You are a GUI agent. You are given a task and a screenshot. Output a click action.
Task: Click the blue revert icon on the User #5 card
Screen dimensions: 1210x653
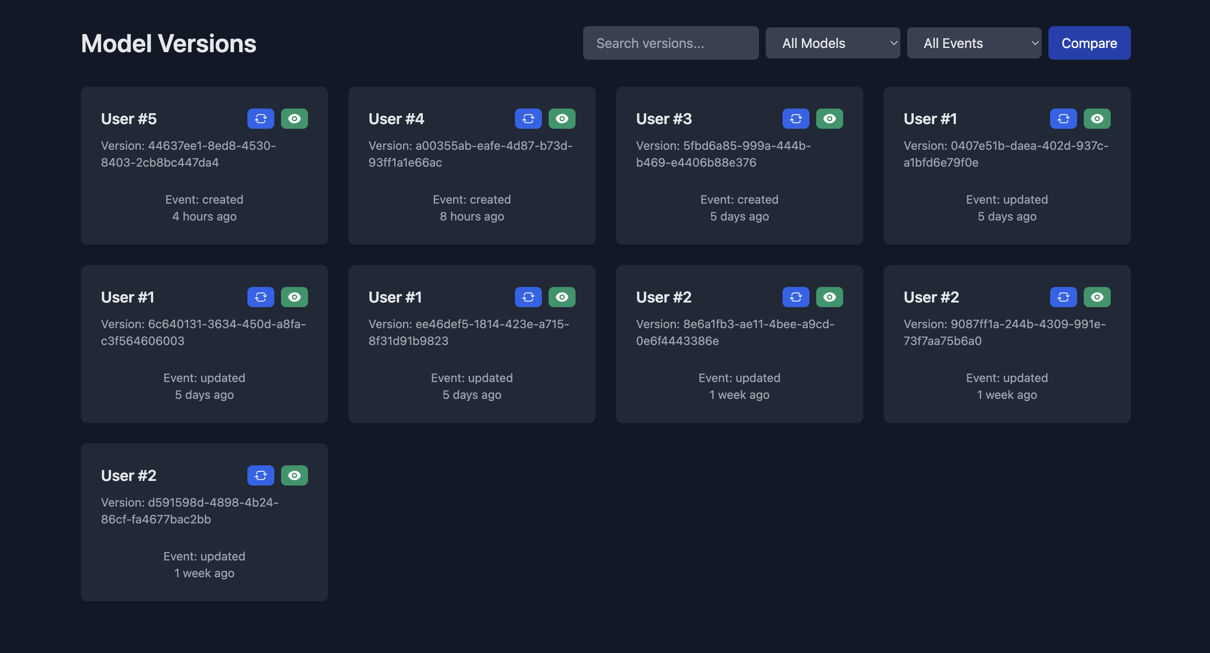click(x=261, y=119)
